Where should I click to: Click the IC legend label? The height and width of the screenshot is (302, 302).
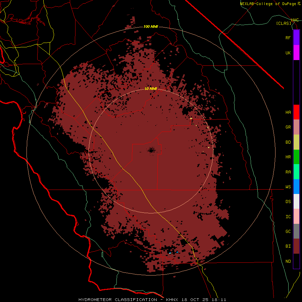[288, 217]
